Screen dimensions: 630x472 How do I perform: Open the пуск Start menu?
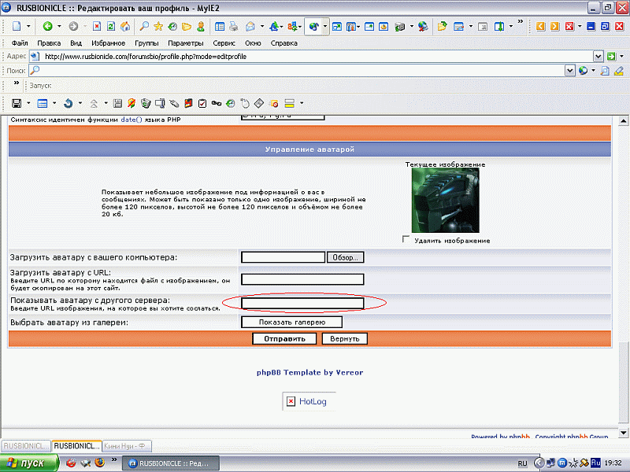click(x=29, y=463)
